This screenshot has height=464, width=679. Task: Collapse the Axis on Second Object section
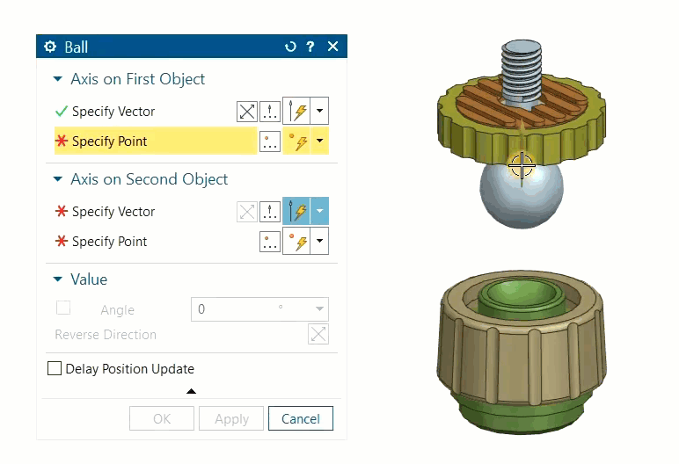[58, 179]
